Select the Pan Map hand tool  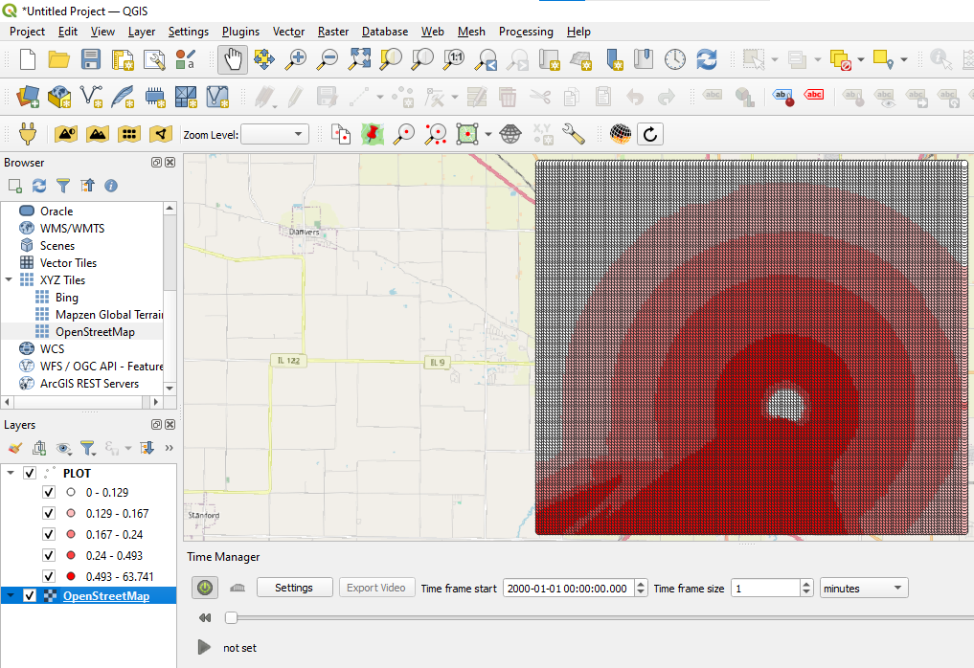tap(233, 59)
